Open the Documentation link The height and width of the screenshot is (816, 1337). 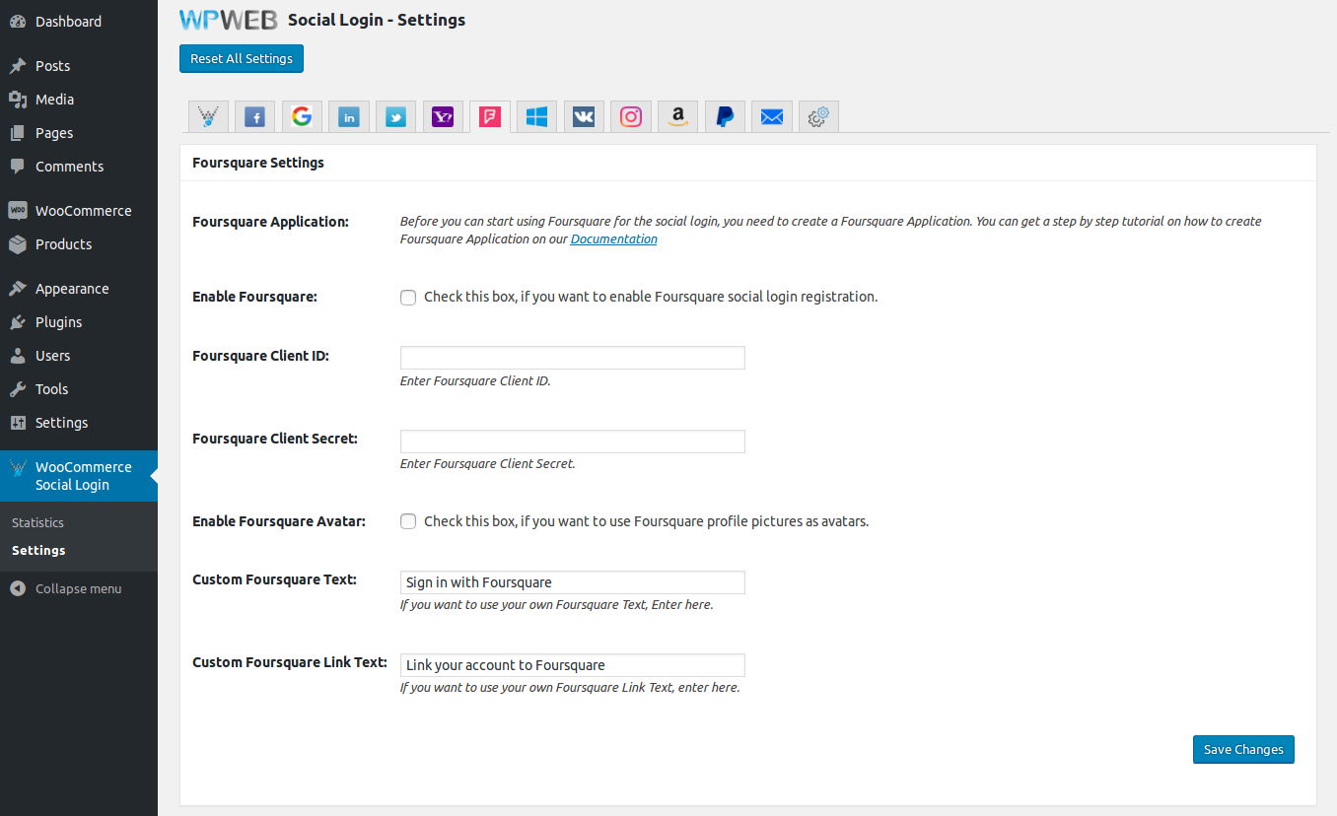click(x=613, y=239)
